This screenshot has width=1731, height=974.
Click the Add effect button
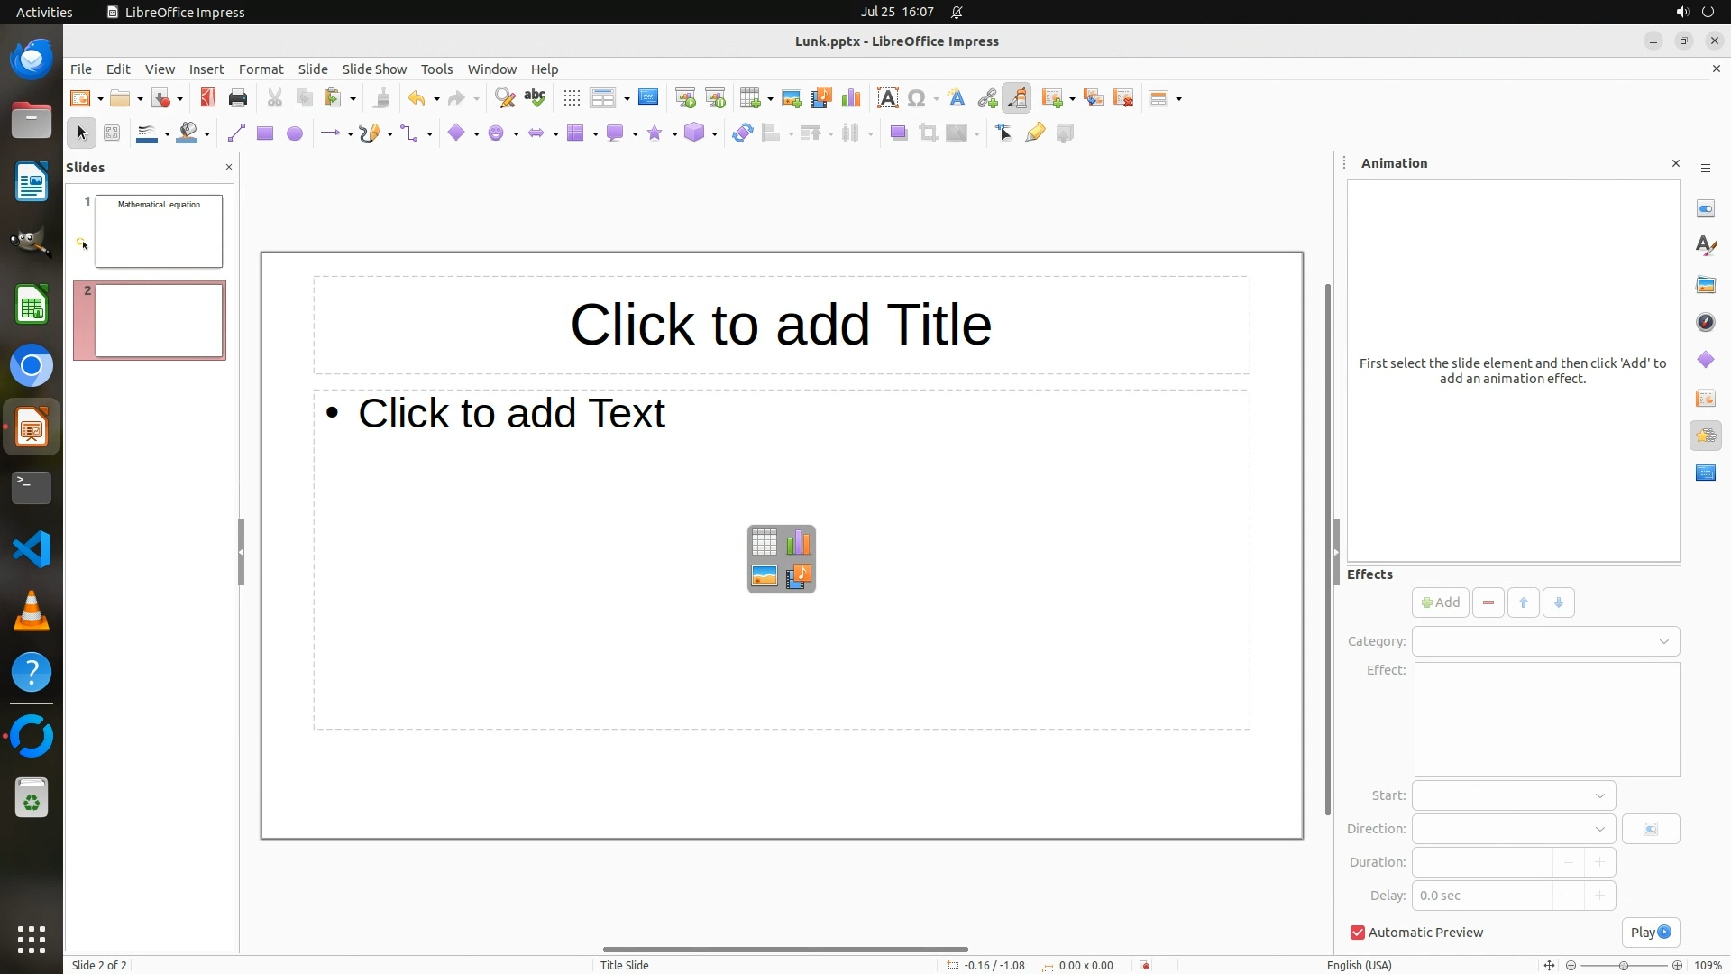(x=1440, y=602)
